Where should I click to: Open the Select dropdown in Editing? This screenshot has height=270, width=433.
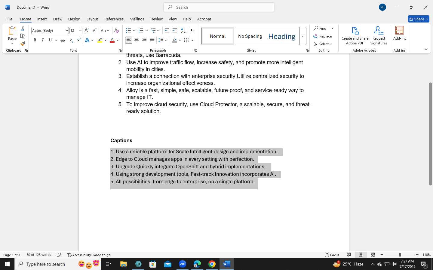(x=323, y=44)
